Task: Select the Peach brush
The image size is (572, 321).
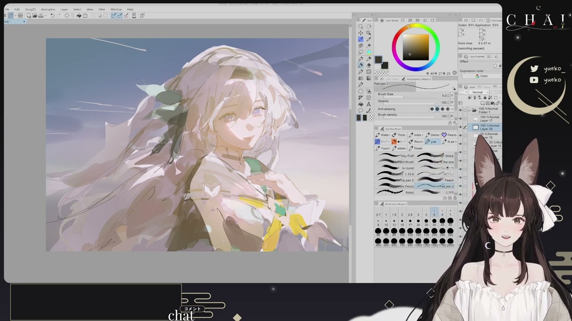Action: tap(434, 180)
